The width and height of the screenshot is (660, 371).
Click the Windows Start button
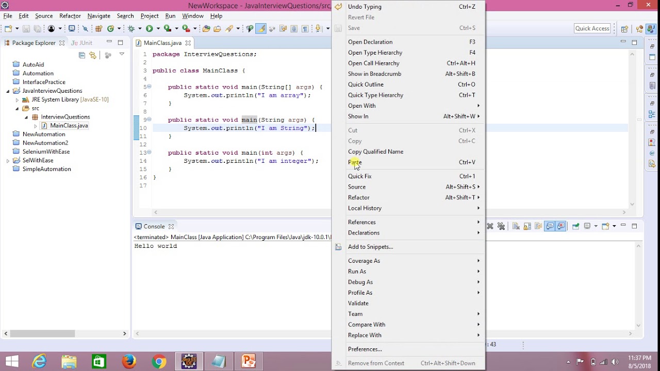11,361
